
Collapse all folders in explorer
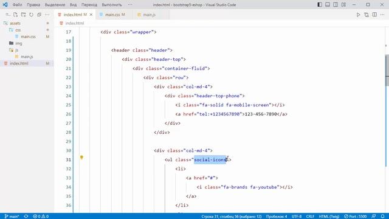(39, 15)
